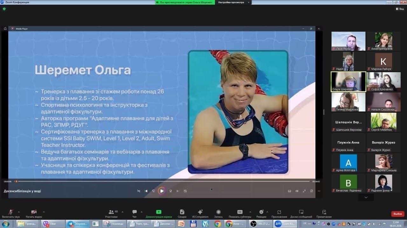Leave the meeting with red 'Выйти' button

[398, 214]
